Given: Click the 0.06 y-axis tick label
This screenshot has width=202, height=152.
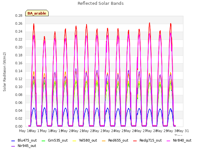Looking at the screenshot, I should point(19,103).
